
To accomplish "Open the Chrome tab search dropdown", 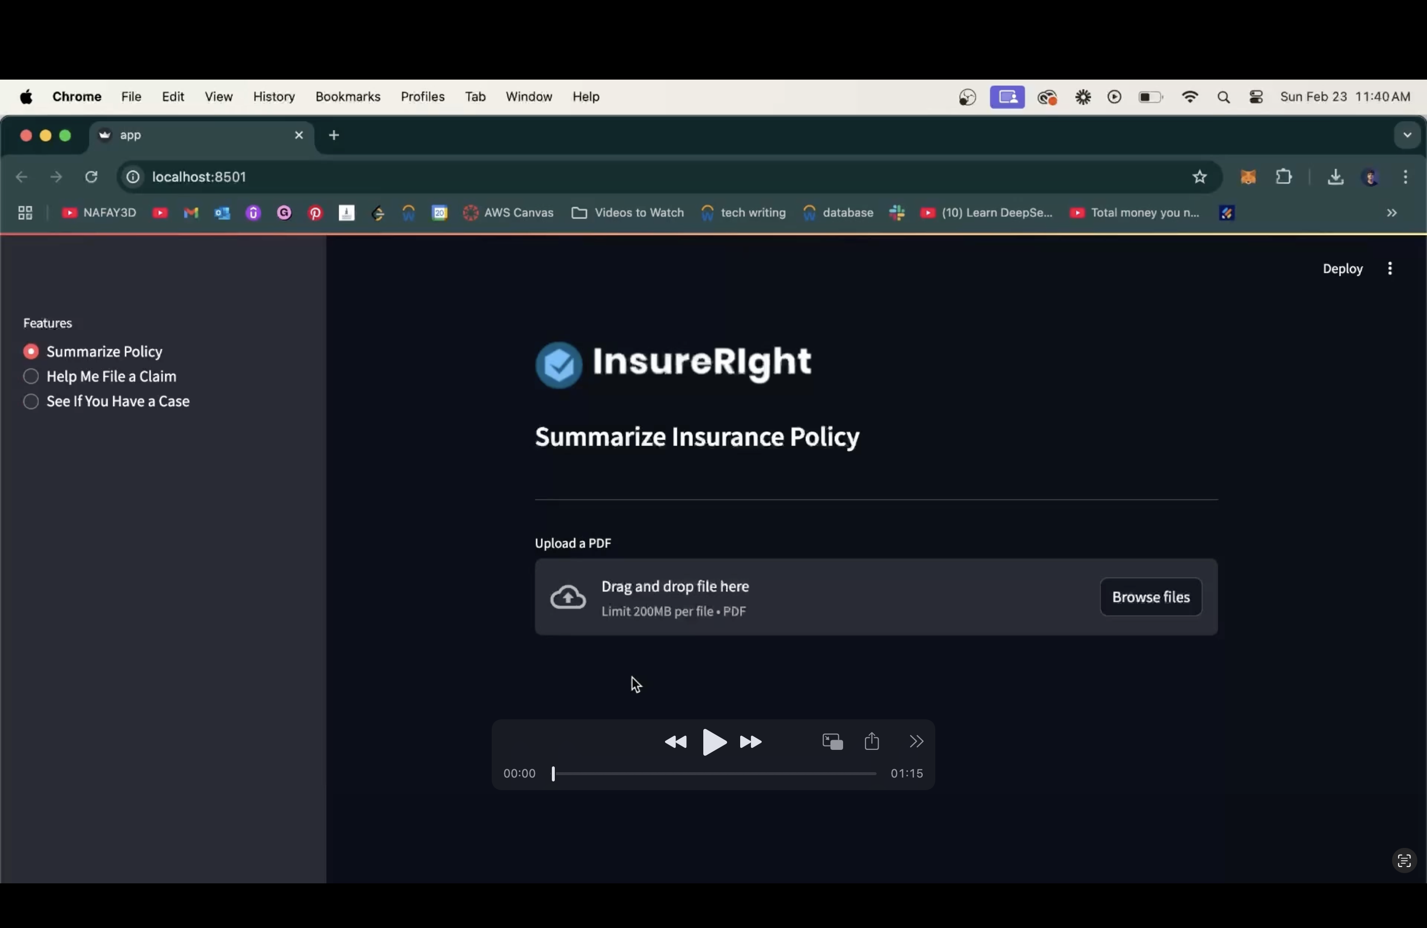I will pyautogui.click(x=1407, y=135).
